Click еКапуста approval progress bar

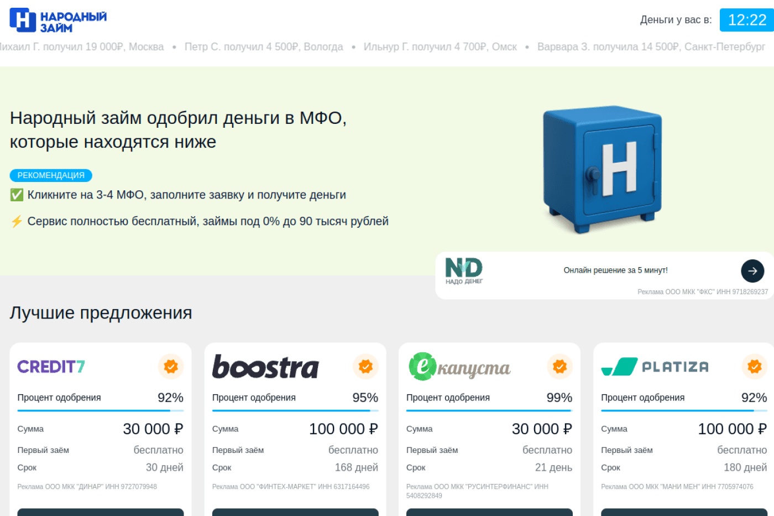[489, 411]
